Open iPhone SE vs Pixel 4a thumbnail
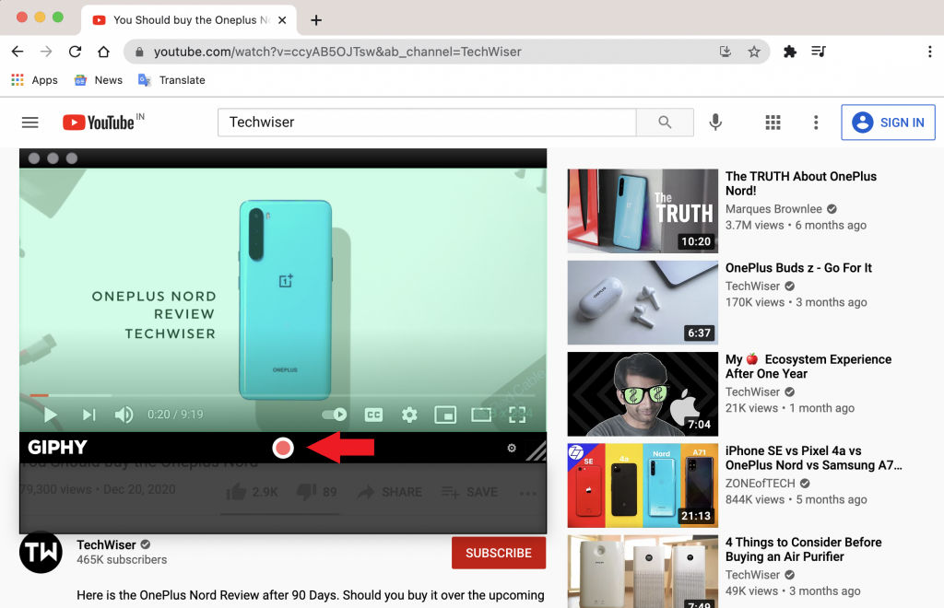The width and height of the screenshot is (944, 608). tap(643, 485)
